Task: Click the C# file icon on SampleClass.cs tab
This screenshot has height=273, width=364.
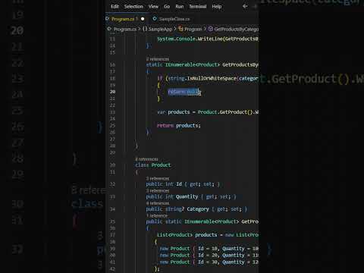Action: tap(155, 19)
